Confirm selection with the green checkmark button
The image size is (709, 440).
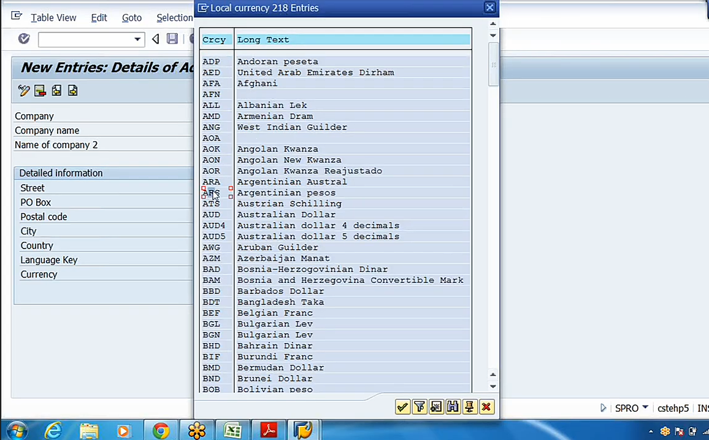coord(402,407)
